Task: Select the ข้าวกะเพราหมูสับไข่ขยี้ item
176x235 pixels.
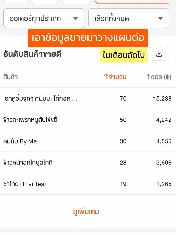Action: tap(30, 120)
